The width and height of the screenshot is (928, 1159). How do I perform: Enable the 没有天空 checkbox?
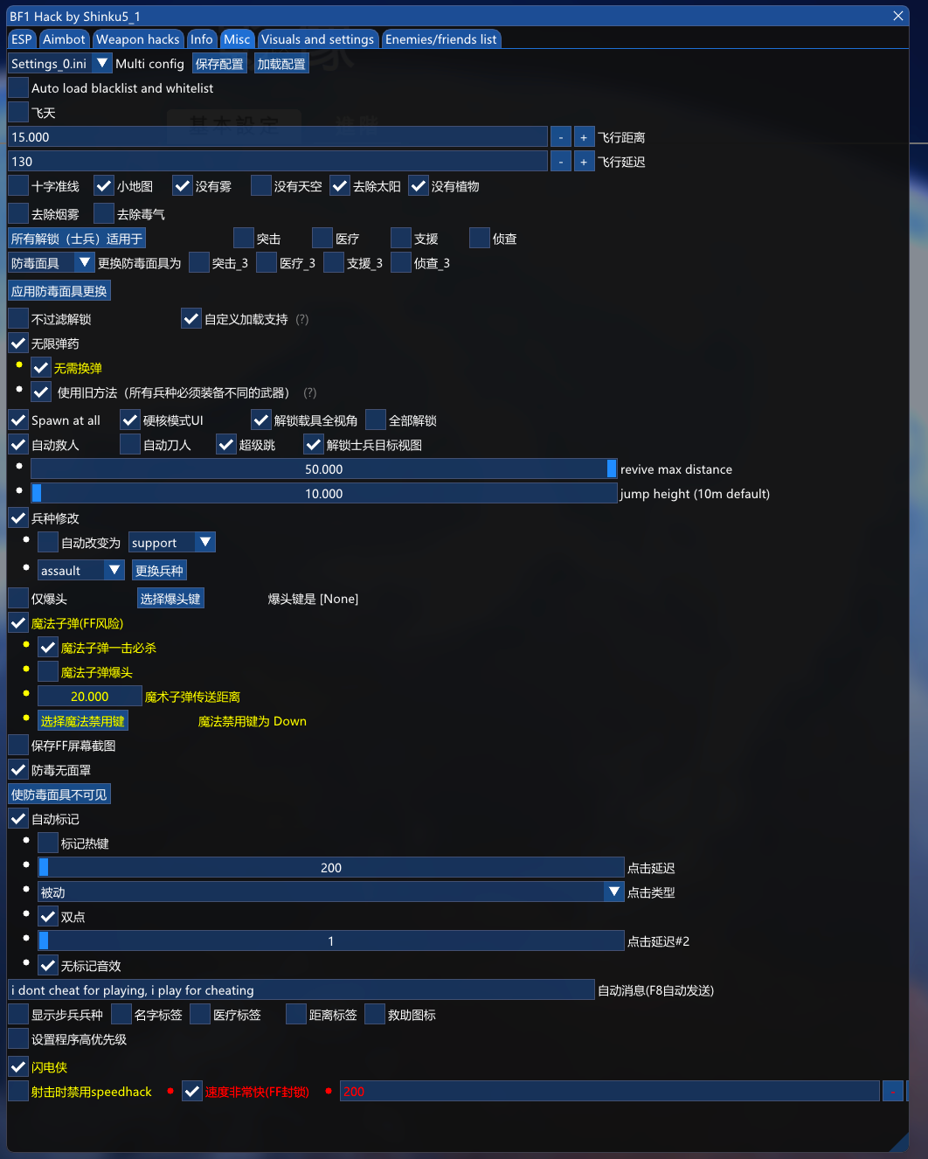[261, 186]
